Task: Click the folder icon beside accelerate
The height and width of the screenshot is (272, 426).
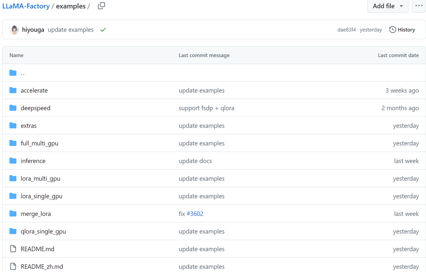Action: coord(13,90)
